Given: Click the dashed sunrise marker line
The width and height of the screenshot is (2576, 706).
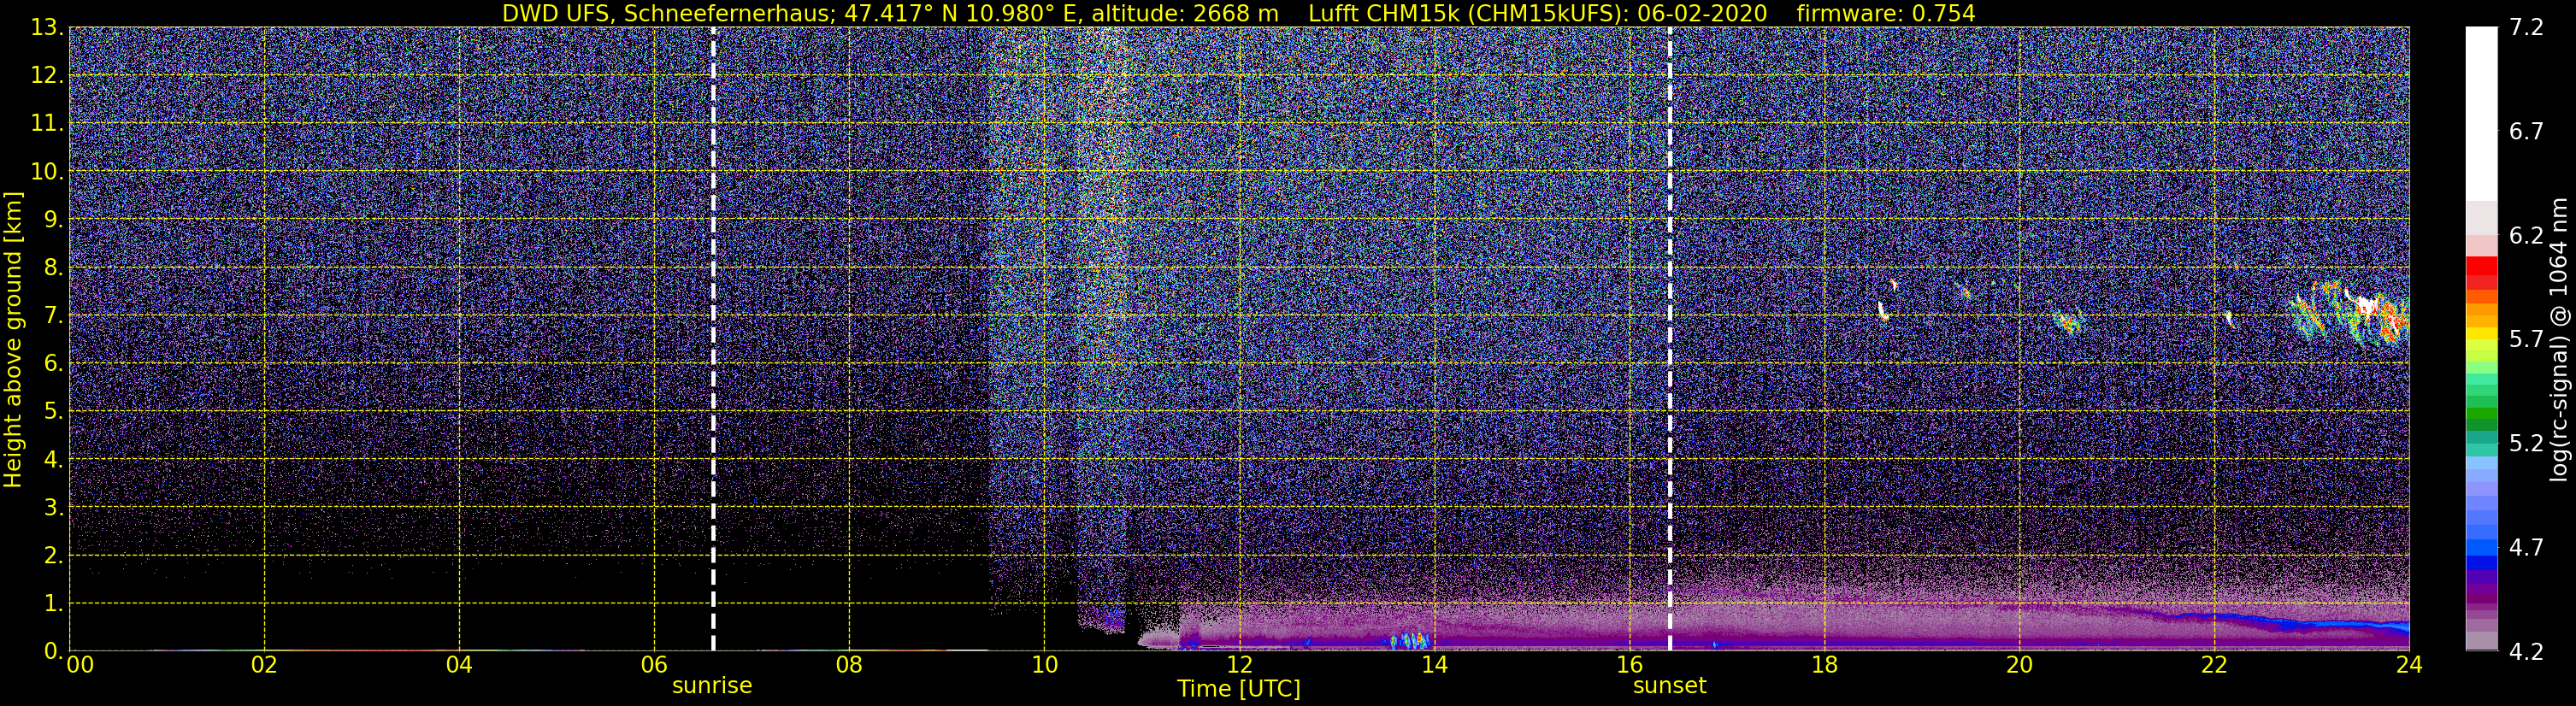Looking at the screenshot, I should point(713,339).
